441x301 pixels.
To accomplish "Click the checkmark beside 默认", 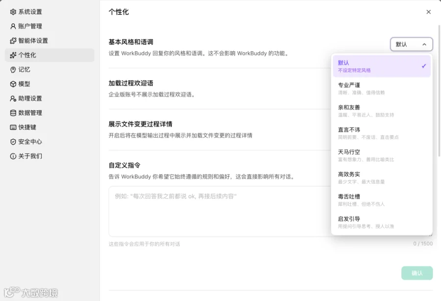I will pyautogui.click(x=424, y=66).
